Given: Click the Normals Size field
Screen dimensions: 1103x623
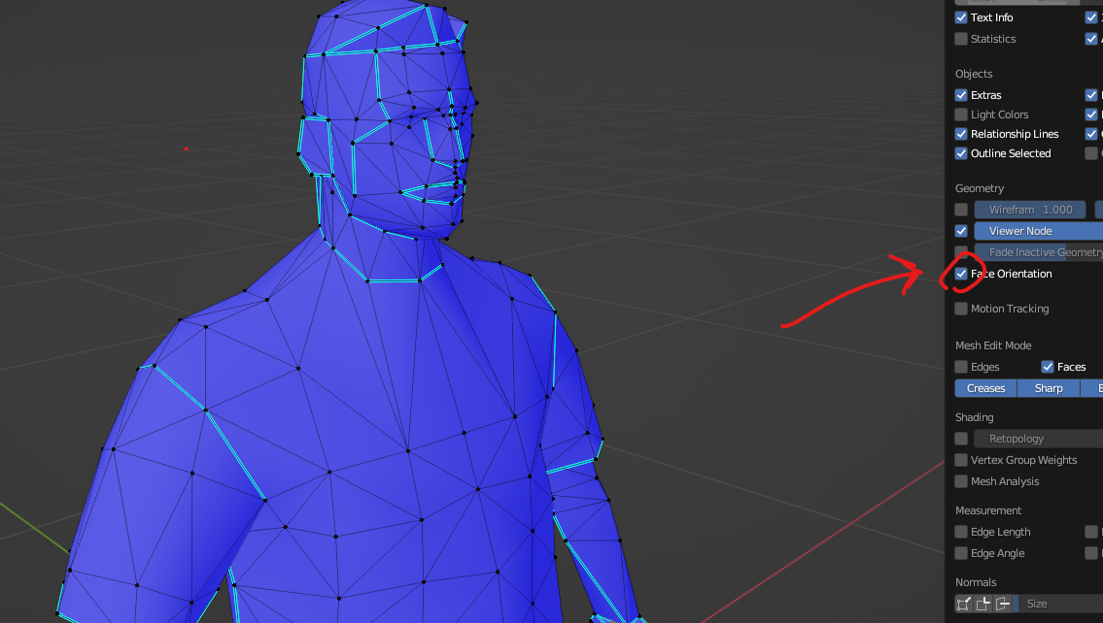Looking at the screenshot, I should [x=1059, y=604].
